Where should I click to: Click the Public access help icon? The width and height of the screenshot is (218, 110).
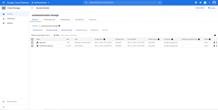click(x=158, y=39)
